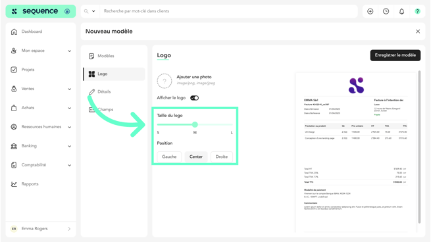Open the Champs tab
The width and height of the screenshot is (431, 242).
click(x=105, y=110)
